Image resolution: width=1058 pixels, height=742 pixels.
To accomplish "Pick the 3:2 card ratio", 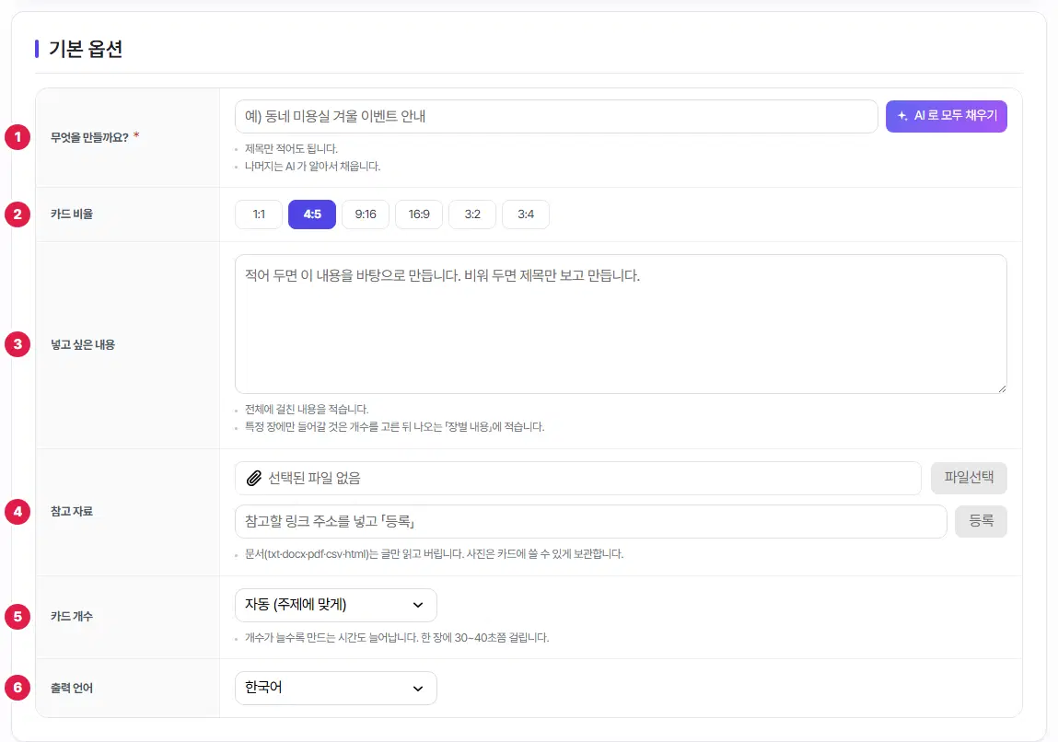I will (x=472, y=214).
